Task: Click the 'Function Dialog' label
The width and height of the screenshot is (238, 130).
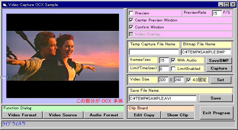Action: 18,108
